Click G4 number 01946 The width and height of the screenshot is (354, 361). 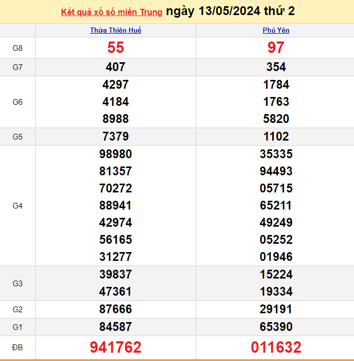(x=276, y=257)
